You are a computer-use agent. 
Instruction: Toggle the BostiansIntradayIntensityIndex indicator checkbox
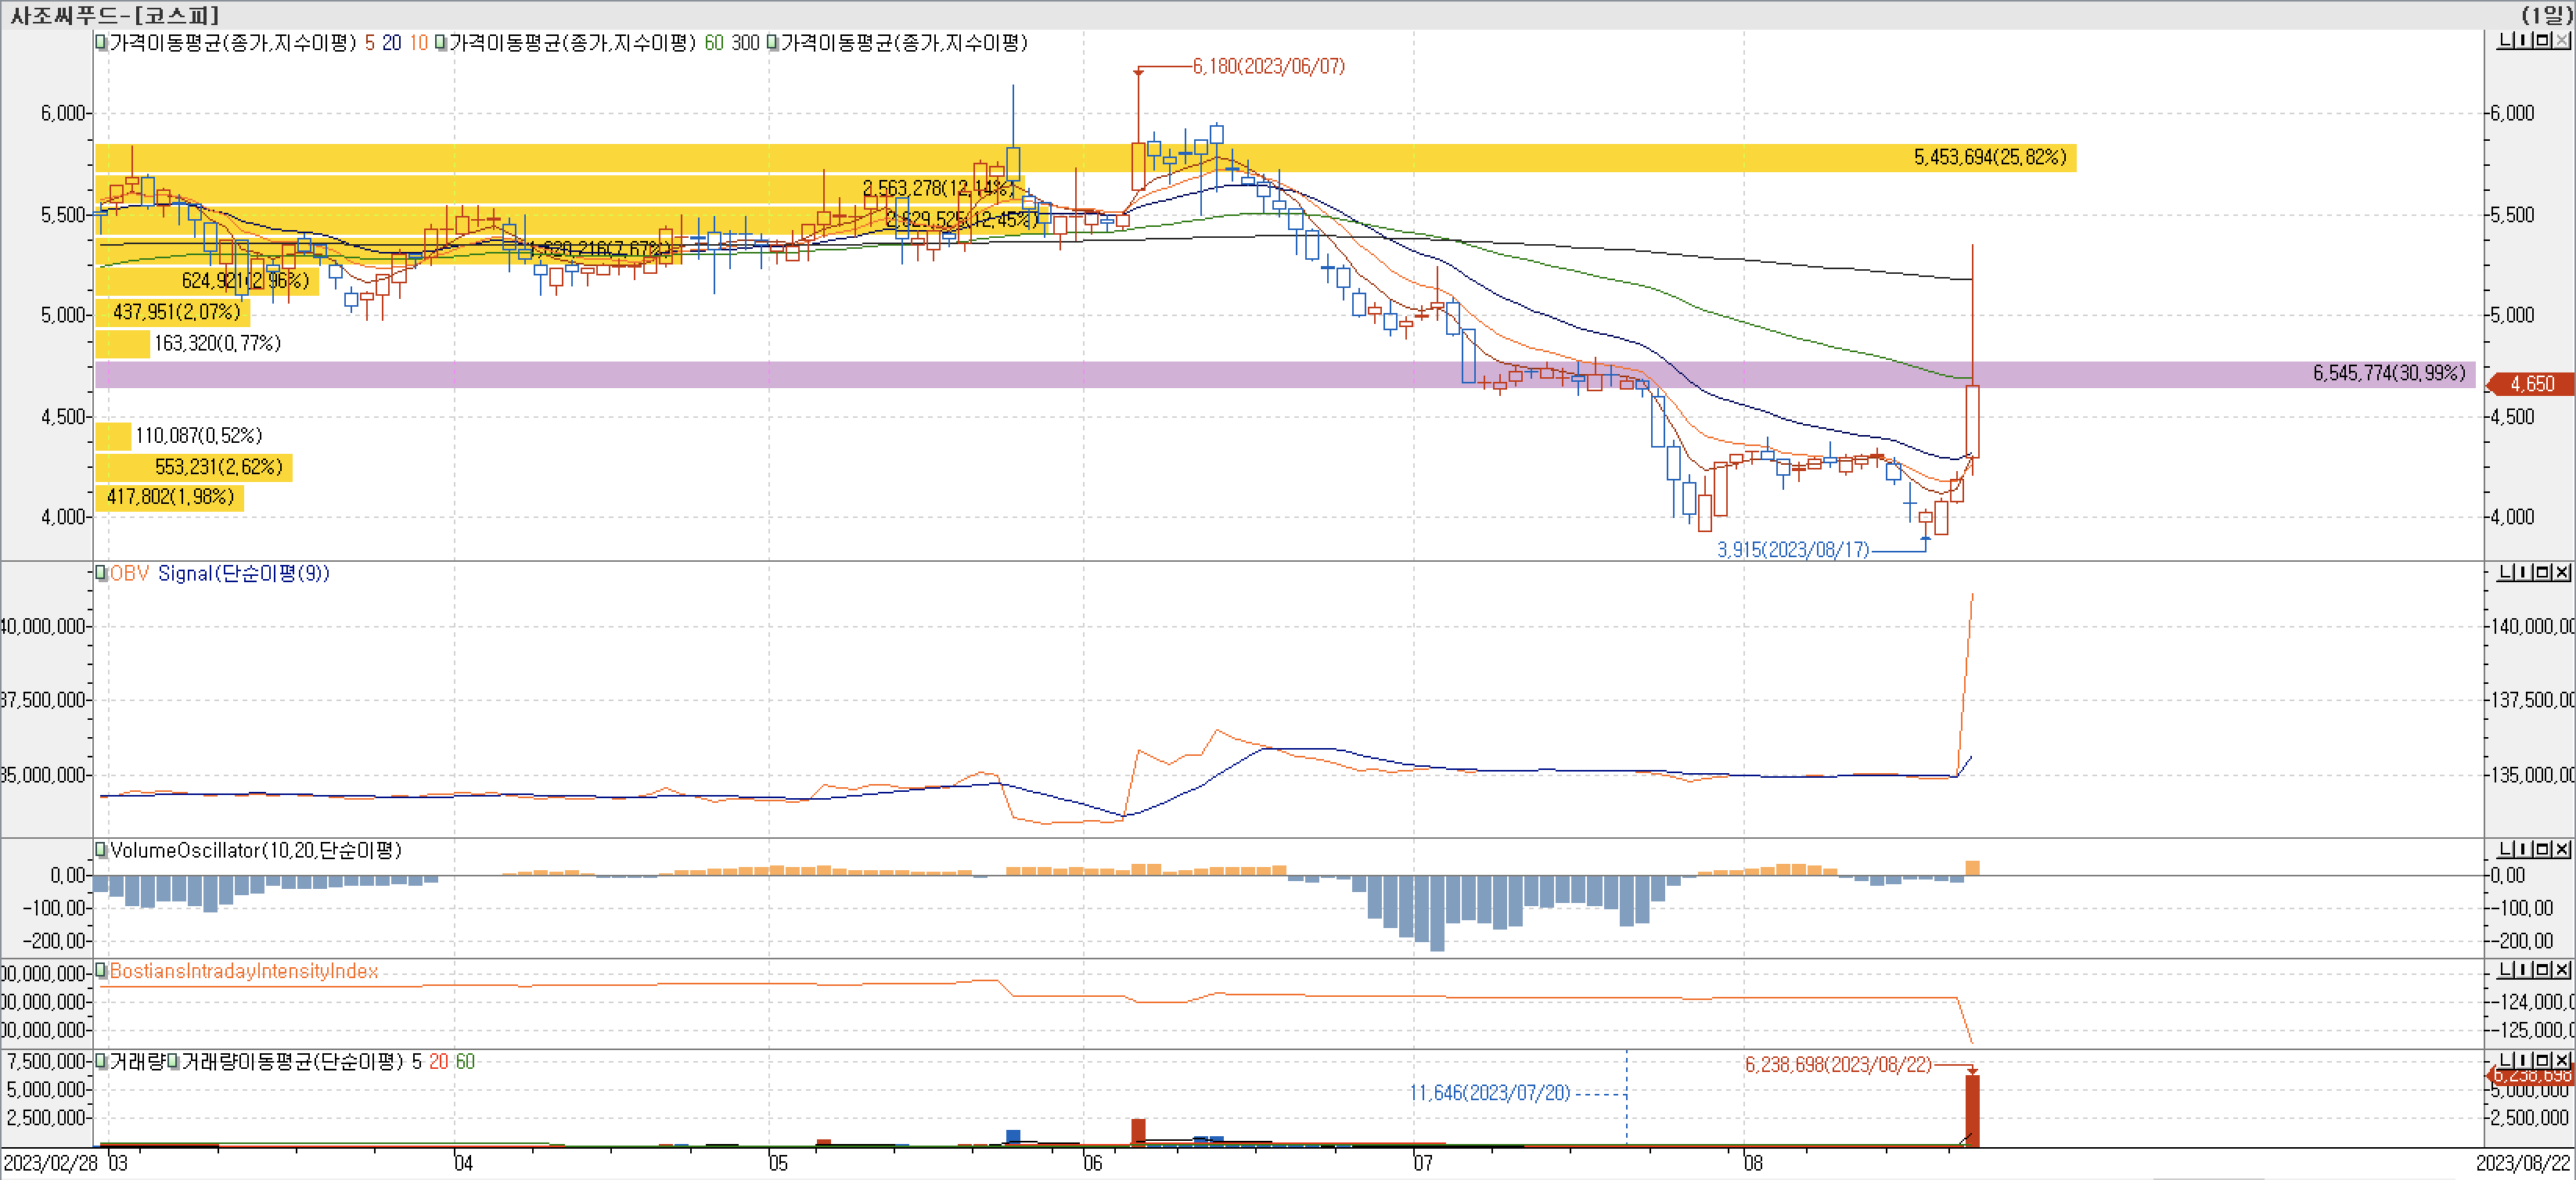pyautogui.click(x=101, y=971)
